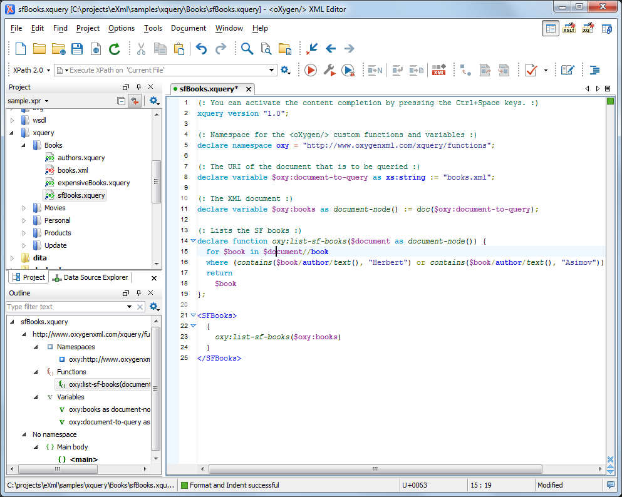Go to last modification arrow icon
This screenshot has width=622, height=497.
(x=312, y=49)
